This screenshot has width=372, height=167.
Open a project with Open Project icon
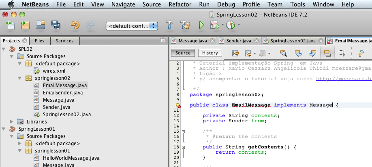click(41, 25)
